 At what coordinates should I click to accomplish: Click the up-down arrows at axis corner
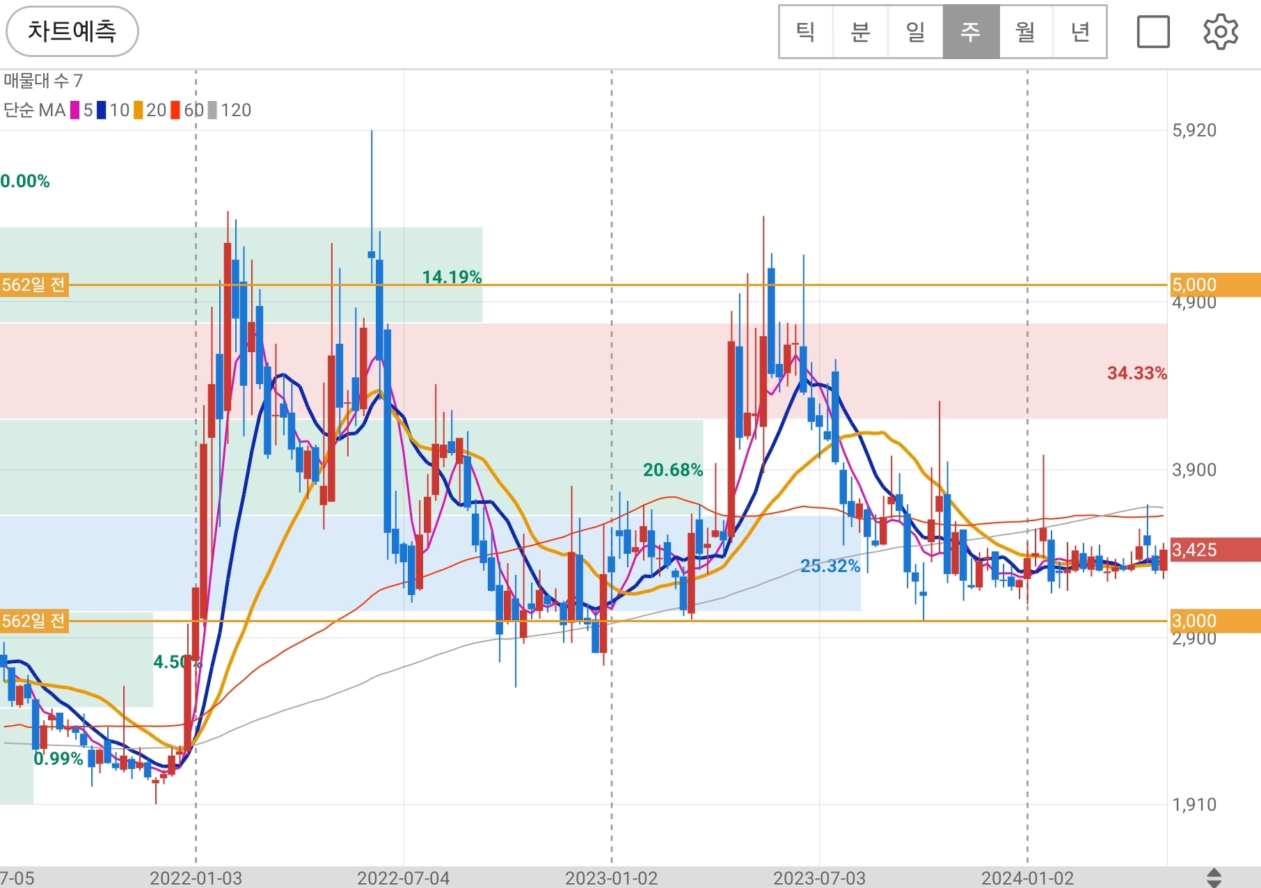point(1214,878)
